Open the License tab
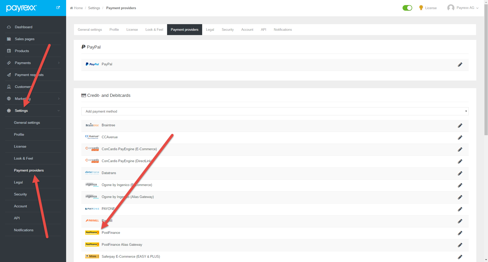Image resolution: width=488 pixels, height=262 pixels. click(132, 29)
